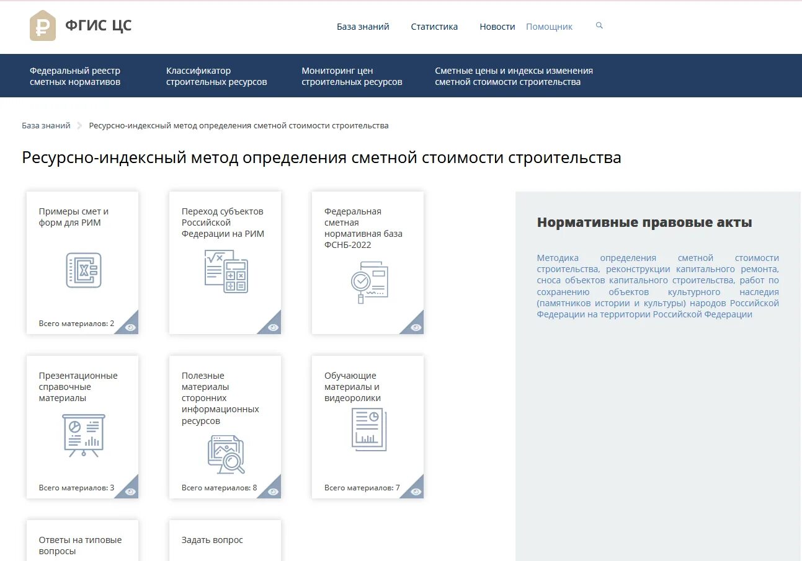
Task: Open Мониторинг цен строительных ресурсов menu
Action: 352,76
